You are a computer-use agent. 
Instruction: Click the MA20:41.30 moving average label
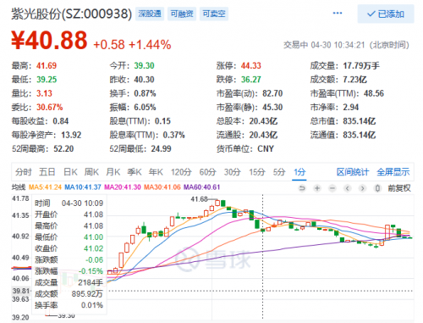(123, 187)
